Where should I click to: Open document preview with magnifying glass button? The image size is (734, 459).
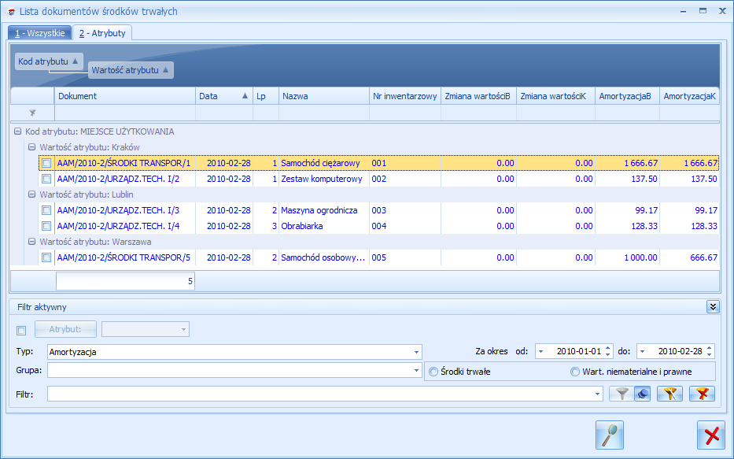(x=610, y=435)
